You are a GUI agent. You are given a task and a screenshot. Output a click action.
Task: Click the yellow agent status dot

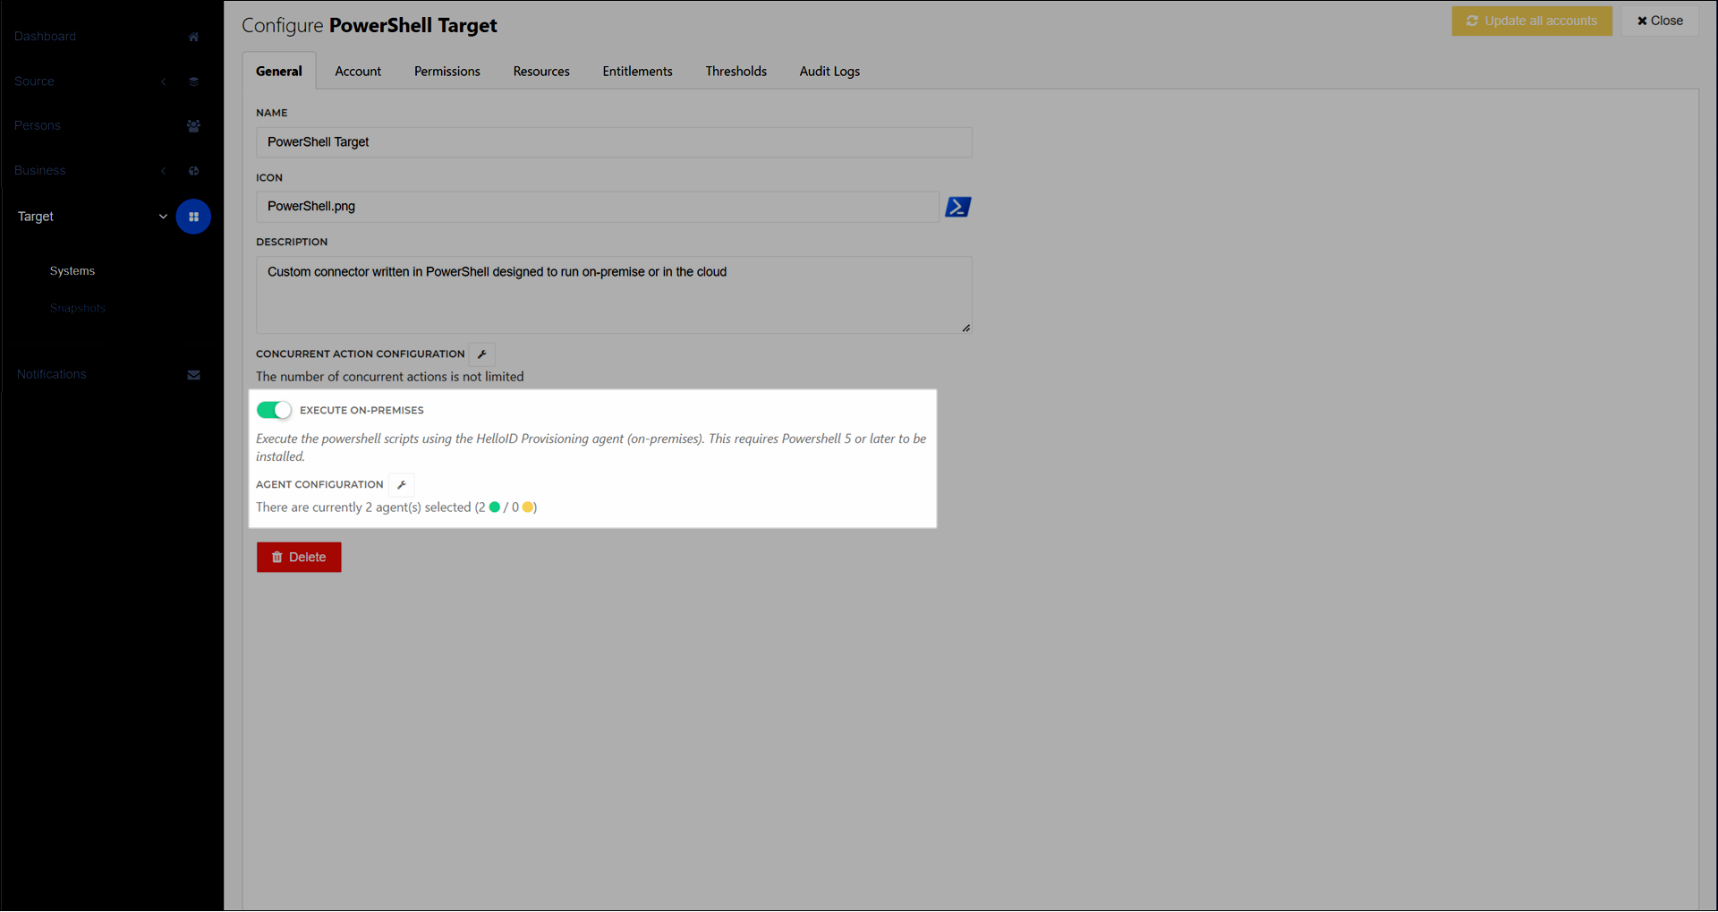[x=528, y=507]
